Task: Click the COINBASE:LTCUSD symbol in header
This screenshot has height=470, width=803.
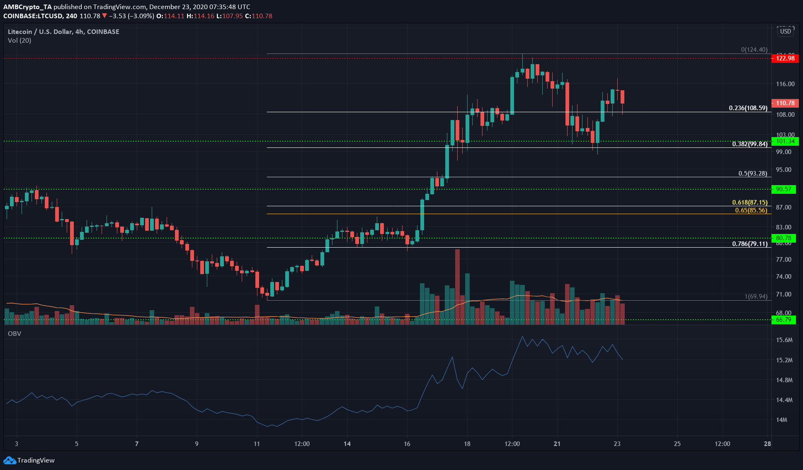Action: (x=33, y=16)
